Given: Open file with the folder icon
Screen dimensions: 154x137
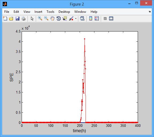Looking at the screenshot, I should pos(11,18).
